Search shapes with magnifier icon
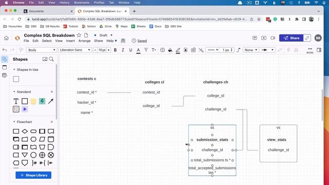This screenshot has height=185, width=329. 51,59
